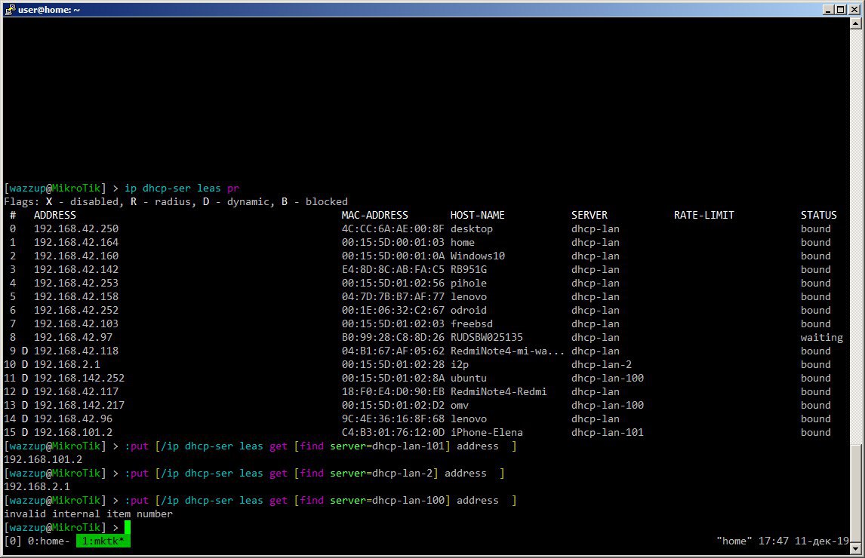Click host name RedmiNote4-Redmi

tap(499, 391)
